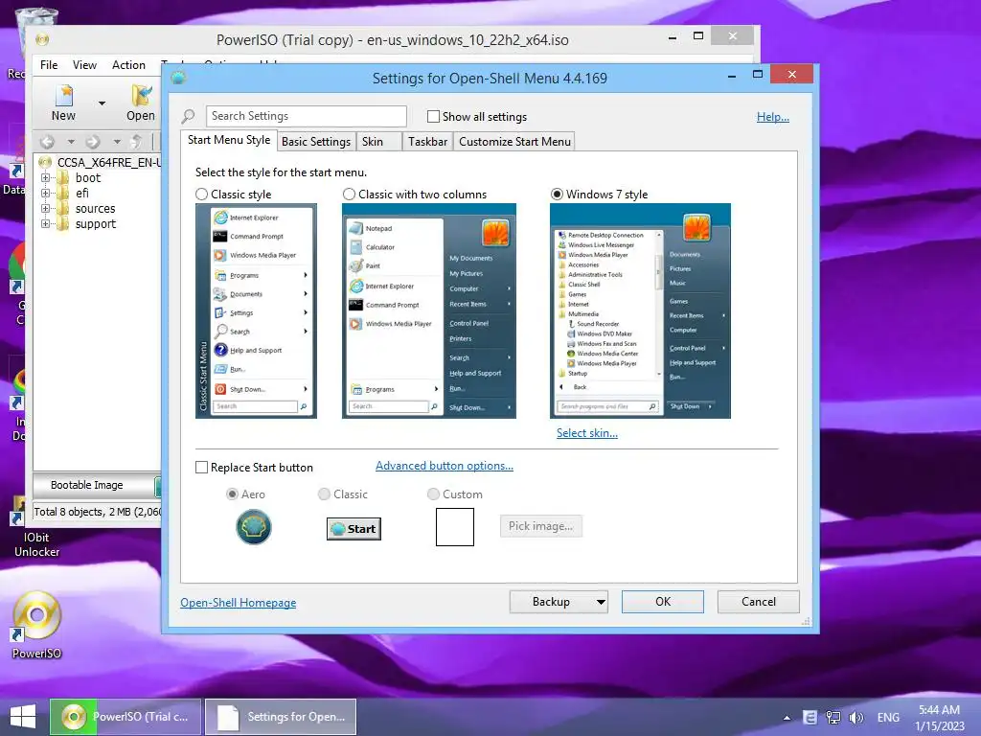
Task: Click the Windows Start button on taskbar
Action: (23, 717)
